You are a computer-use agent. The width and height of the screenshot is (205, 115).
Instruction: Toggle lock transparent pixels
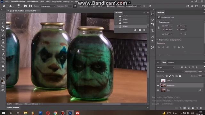[167, 76]
